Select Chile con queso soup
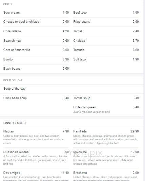Viewport: 145px width, 181px height. click(x=106, y=109)
